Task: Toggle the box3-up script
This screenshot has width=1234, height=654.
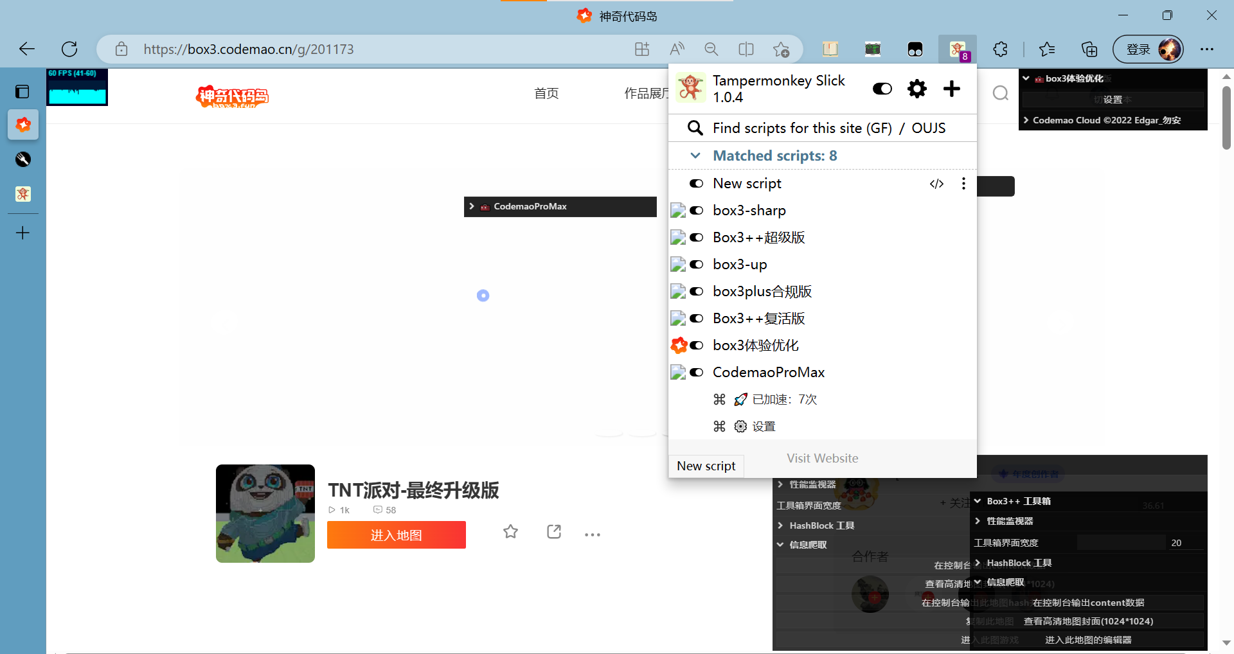Action: coord(697,265)
